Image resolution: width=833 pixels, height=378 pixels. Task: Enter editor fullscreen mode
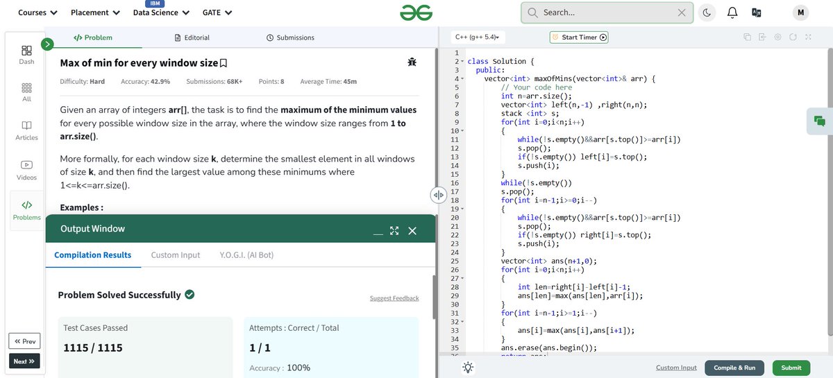(x=808, y=37)
